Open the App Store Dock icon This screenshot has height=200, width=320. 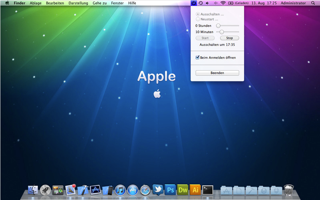pyautogui.click(x=133, y=190)
